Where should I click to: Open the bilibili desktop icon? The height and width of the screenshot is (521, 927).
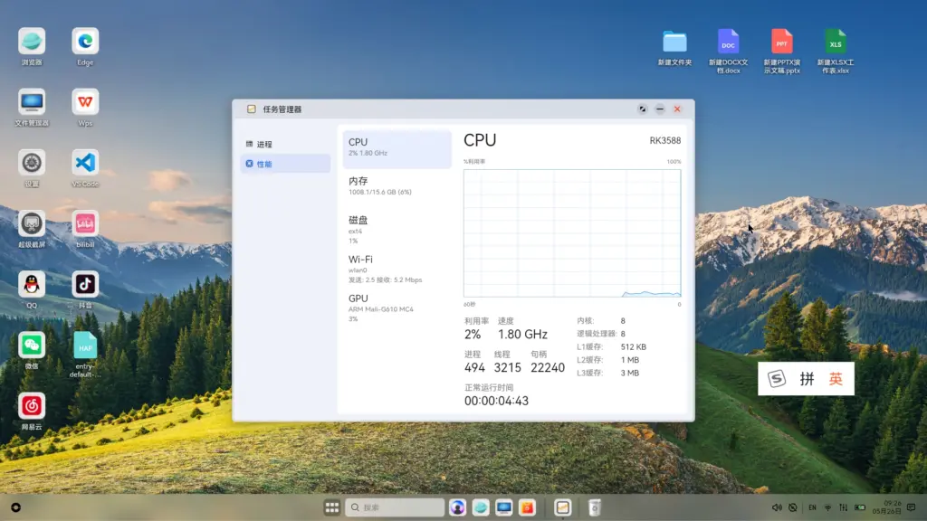[x=85, y=223]
